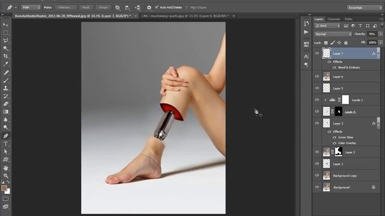385x216 pixels.
Task: Open Fill slider dropdown arrow
Action: coord(381,43)
